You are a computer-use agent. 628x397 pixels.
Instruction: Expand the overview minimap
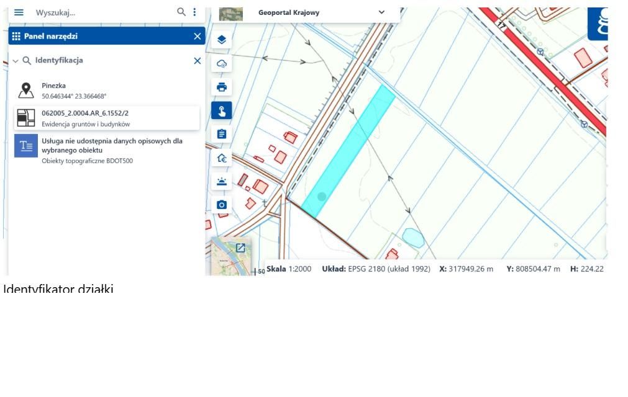coord(240,248)
